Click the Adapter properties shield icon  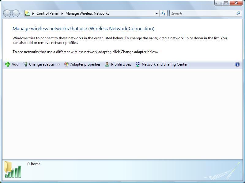pos(66,64)
